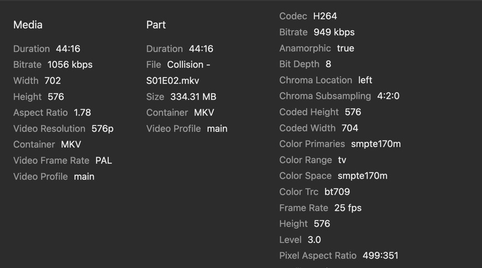Viewport: 482px width, 268px height.
Task: Click the Coded Width value 704
Action: [350, 128]
